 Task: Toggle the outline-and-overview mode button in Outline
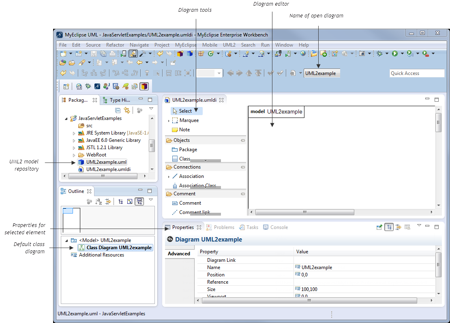point(139,201)
